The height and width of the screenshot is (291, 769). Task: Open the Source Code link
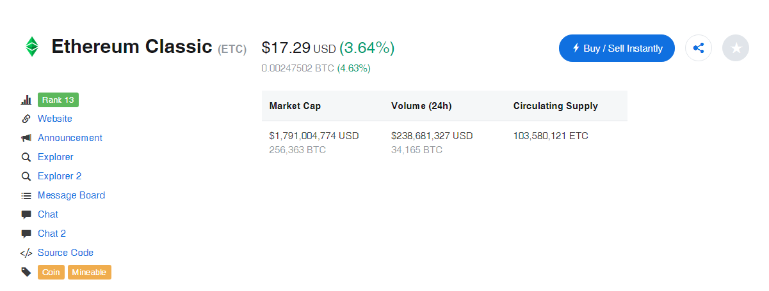tap(65, 253)
